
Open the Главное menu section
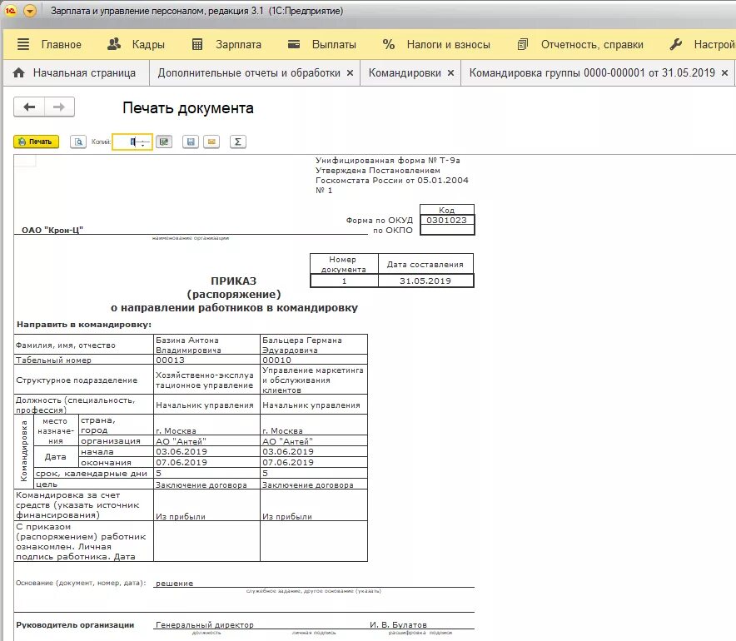61,45
